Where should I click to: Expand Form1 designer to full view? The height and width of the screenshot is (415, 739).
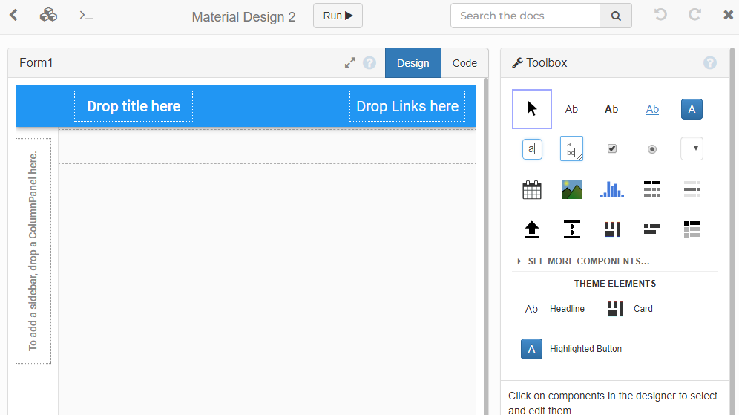pos(349,62)
